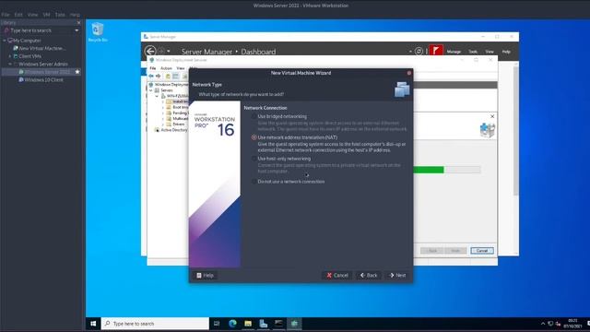Click Server Manager refresh icon

point(419,51)
